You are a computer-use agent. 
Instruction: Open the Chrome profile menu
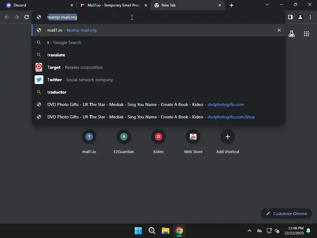pyautogui.click(x=300, y=17)
